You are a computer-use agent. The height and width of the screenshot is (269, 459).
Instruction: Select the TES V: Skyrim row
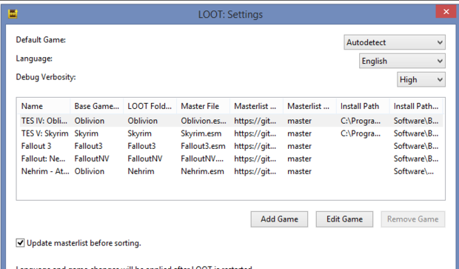point(231,133)
